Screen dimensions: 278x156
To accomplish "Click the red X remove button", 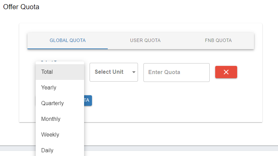I will (226, 72).
